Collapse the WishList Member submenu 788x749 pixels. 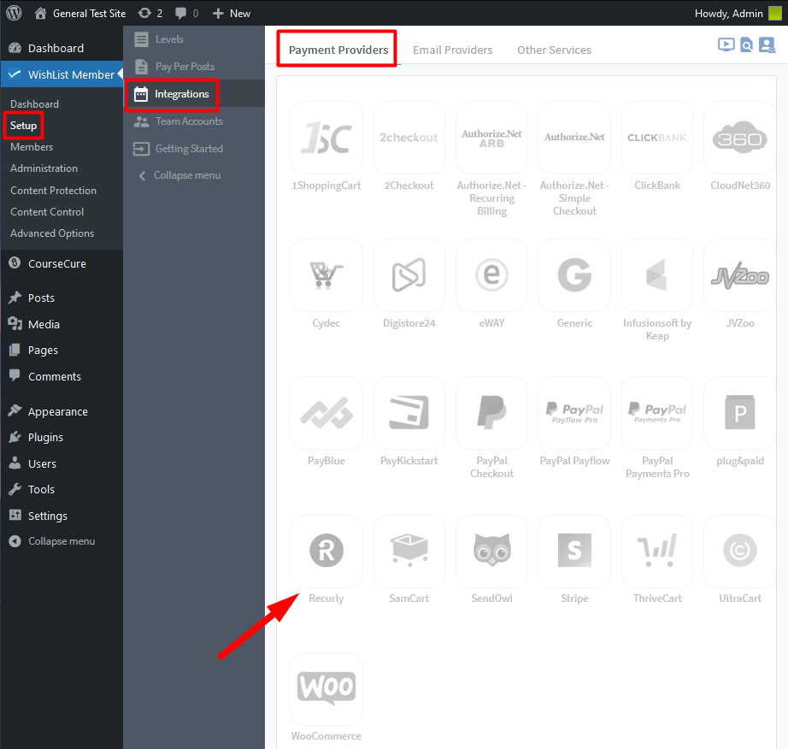click(194, 175)
